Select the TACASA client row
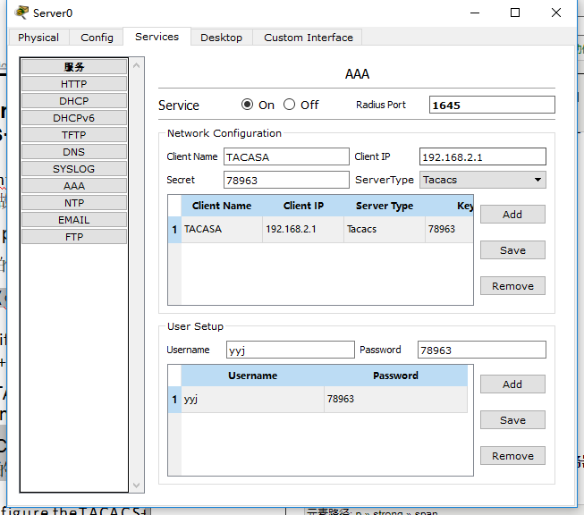Image resolution: width=584 pixels, height=515 pixels. point(222,230)
